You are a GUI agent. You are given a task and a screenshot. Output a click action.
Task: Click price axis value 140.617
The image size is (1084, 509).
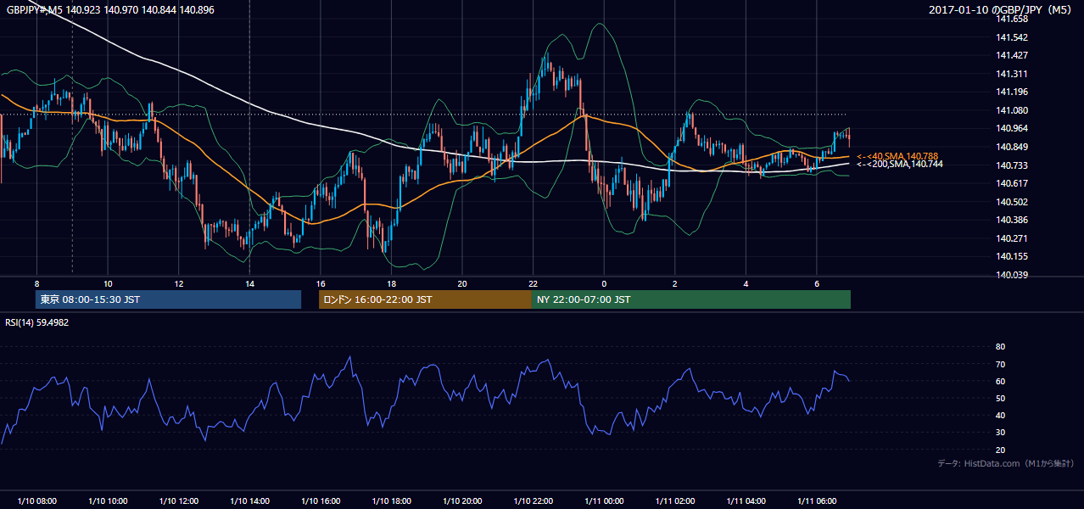tap(1013, 183)
